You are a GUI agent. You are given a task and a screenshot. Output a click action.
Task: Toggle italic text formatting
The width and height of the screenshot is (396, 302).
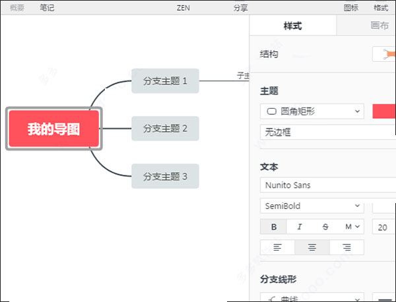point(299,227)
